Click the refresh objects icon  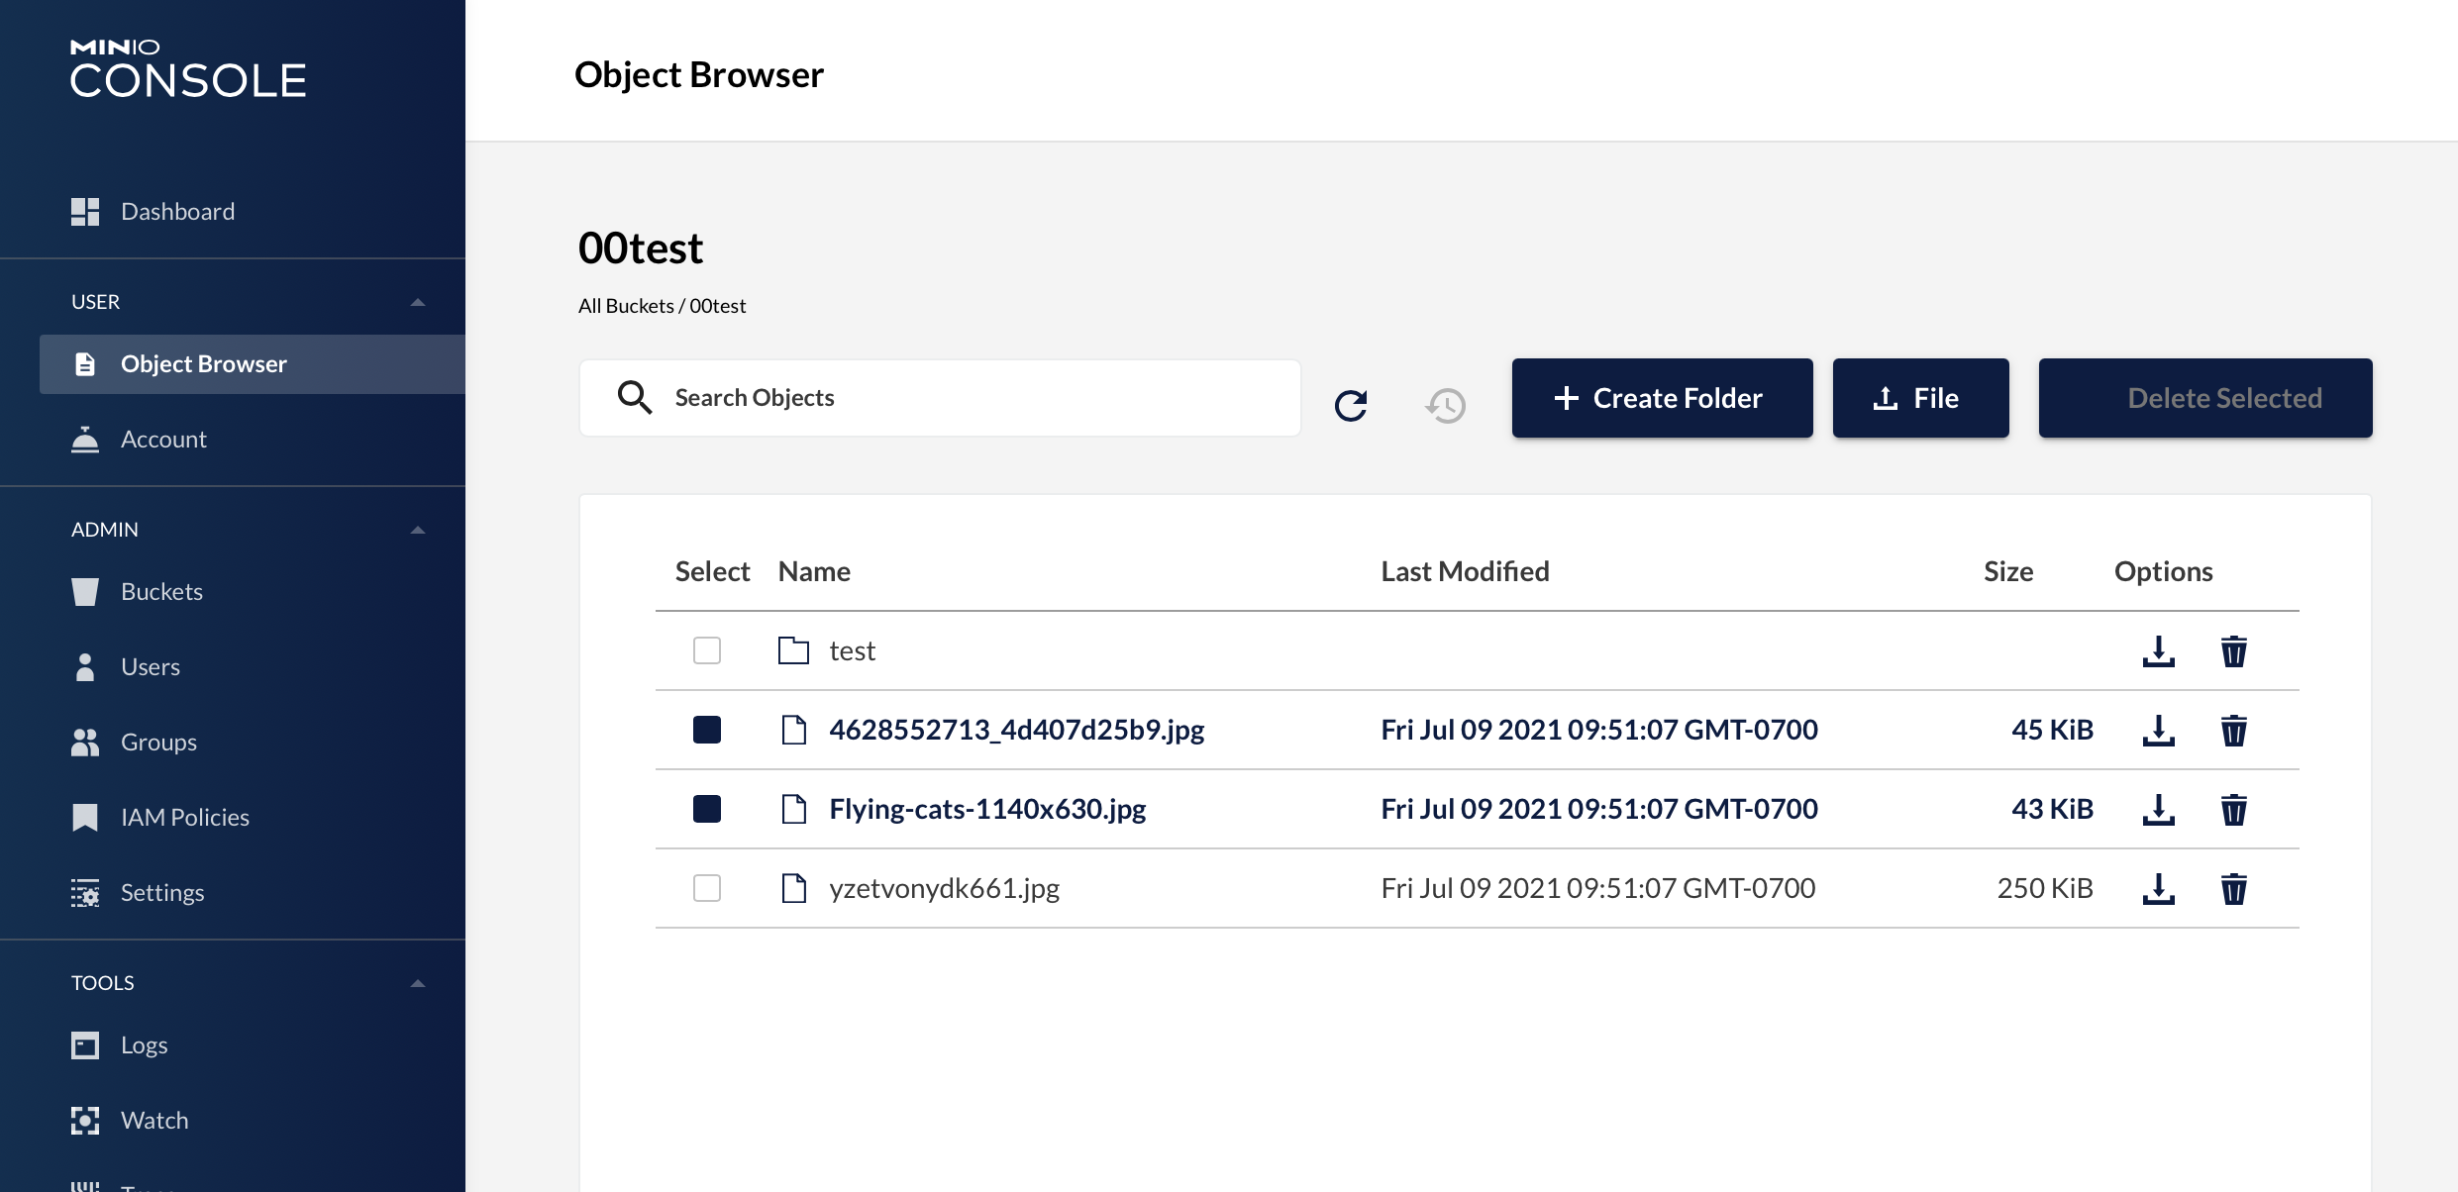tap(1351, 405)
